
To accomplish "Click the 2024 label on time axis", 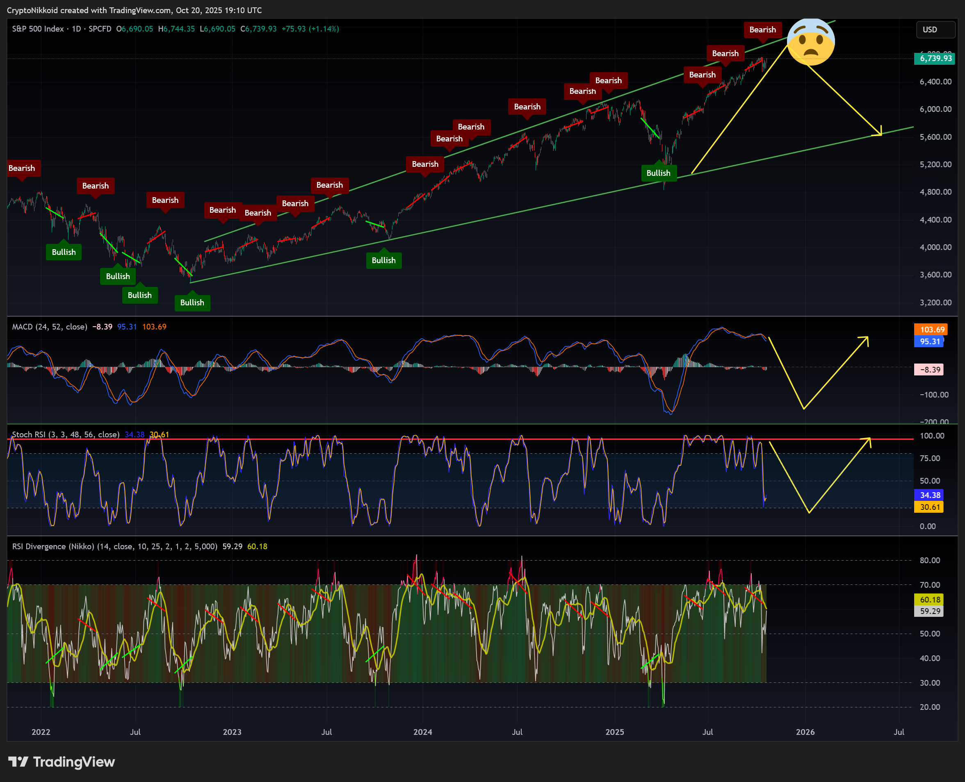I will pos(423,732).
